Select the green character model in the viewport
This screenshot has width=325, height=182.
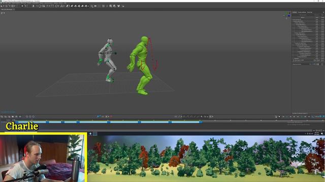click(142, 66)
